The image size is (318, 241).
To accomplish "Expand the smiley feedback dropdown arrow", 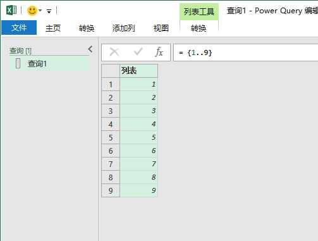I will click(x=40, y=11).
